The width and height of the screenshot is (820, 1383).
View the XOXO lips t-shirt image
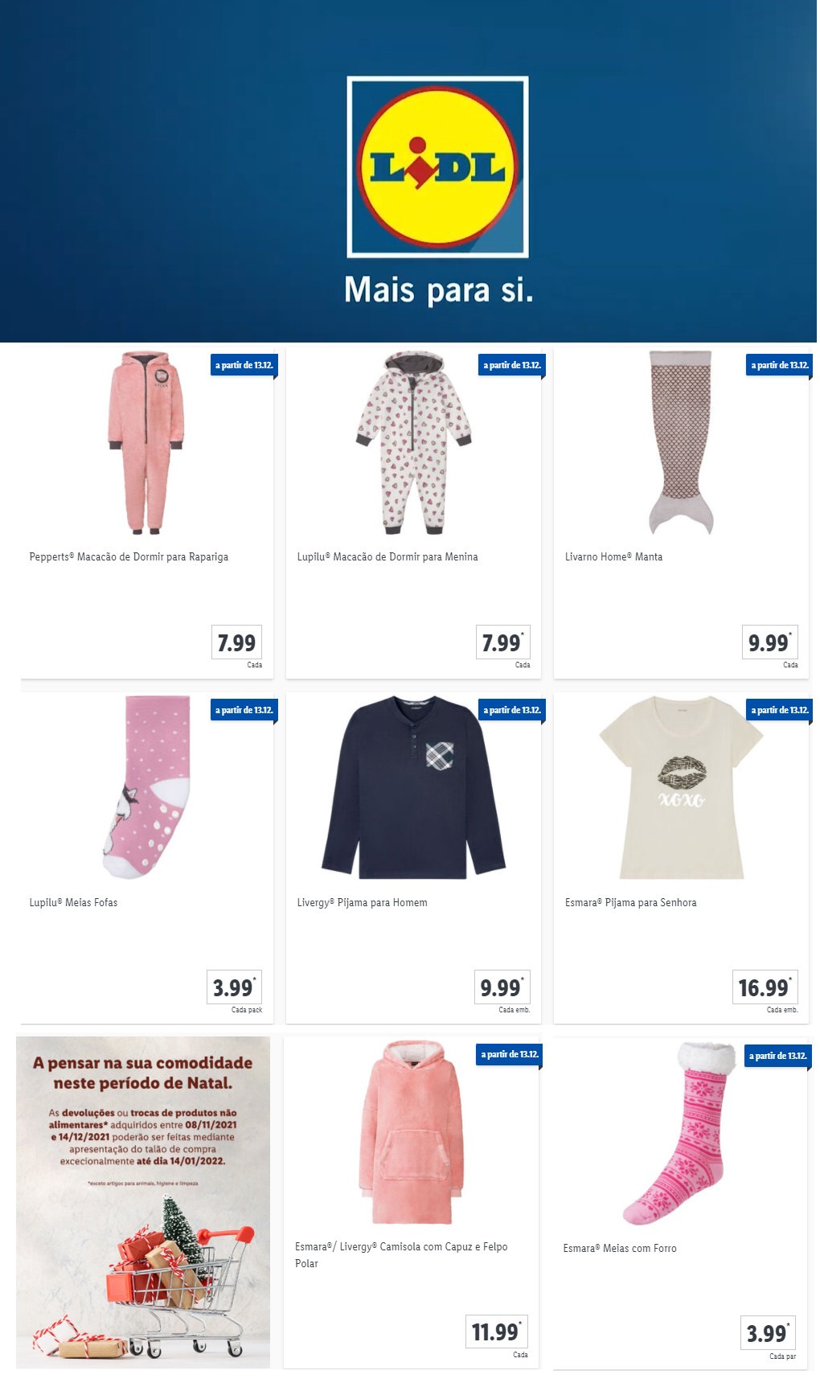pyautogui.click(x=681, y=787)
